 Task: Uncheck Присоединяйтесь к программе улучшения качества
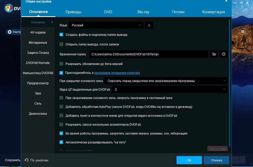point(61,73)
